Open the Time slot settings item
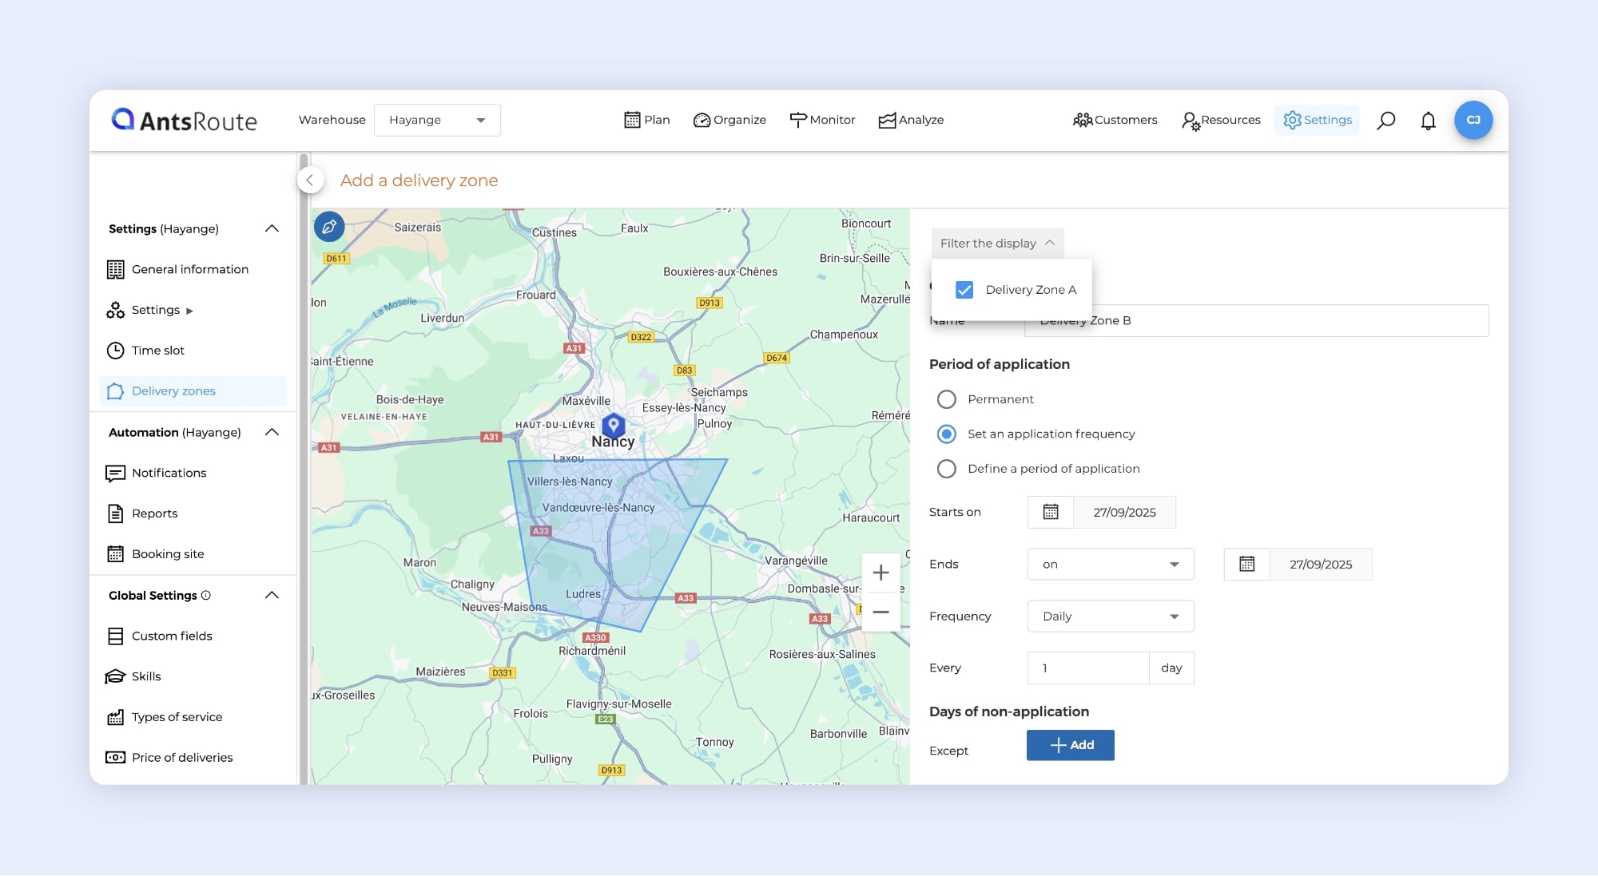 157,351
